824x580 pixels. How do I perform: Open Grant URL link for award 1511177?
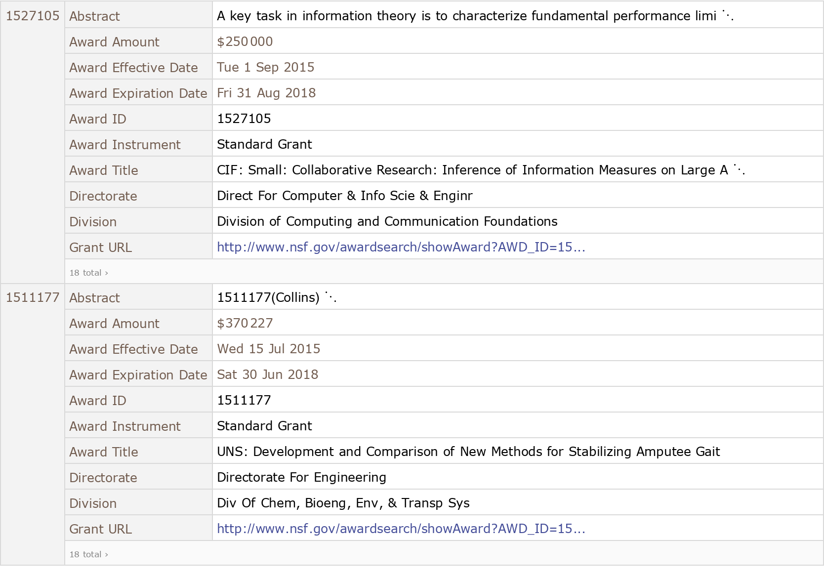(401, 529)
